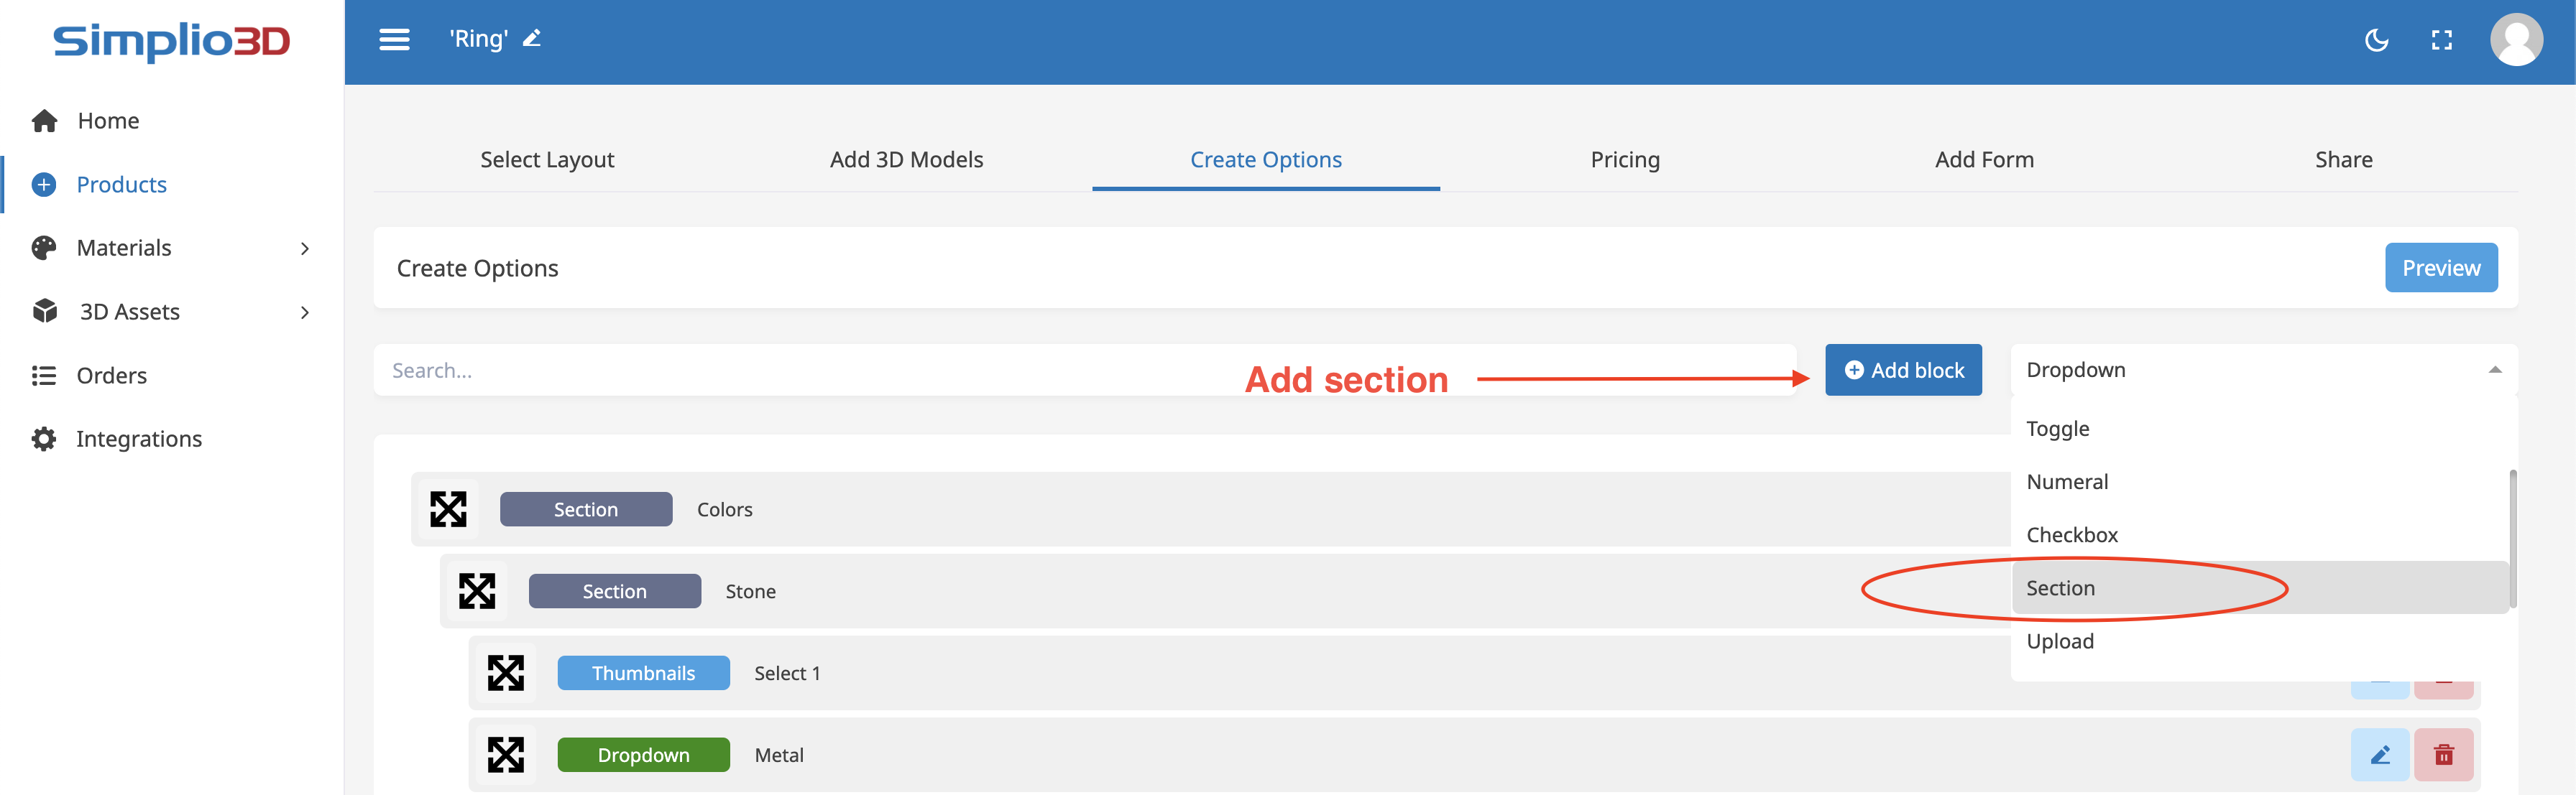
Task: Collapse the block type Dropdown selector
Action: pos(2494,371)
